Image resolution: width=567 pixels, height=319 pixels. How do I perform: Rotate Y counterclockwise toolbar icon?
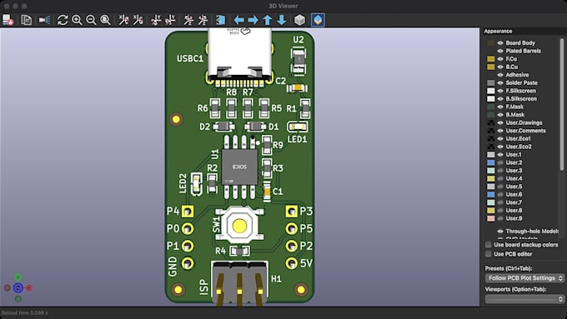click(x=170, y=20)
